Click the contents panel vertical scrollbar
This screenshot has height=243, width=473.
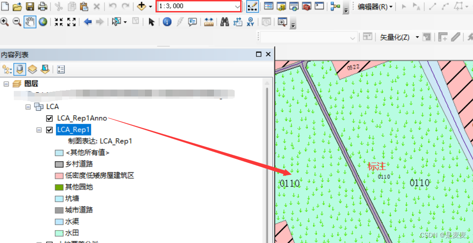point(267,161)
